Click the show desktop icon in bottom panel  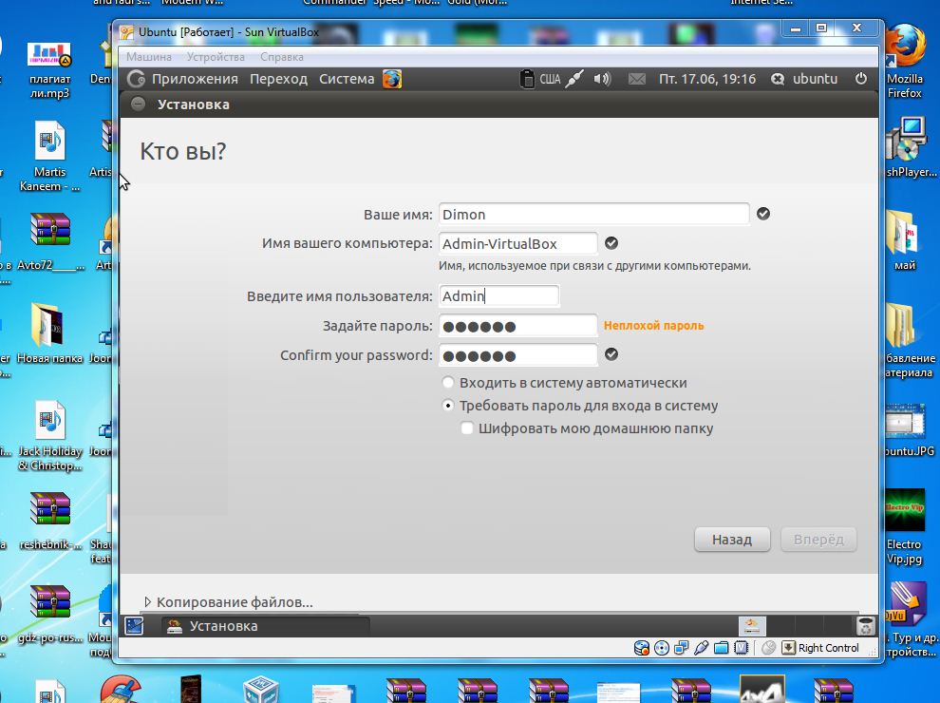[134, 626]
